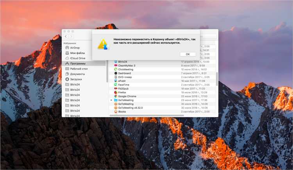Select the iBooks app icon
Image resolution: width=293 pixels, height=170 pixels.
coord(116,112)
